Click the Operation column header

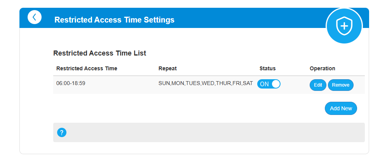(x=322, y=68)
